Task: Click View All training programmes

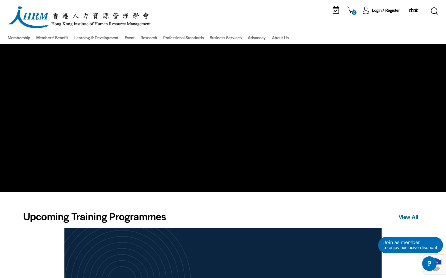Action: tap(408, 217)
